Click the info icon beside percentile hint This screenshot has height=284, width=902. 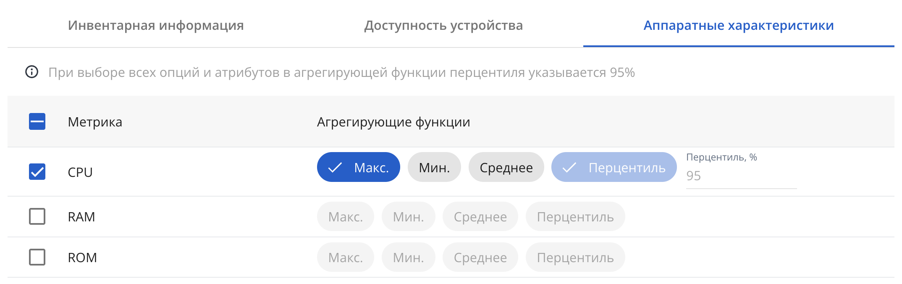coord(32,72)
